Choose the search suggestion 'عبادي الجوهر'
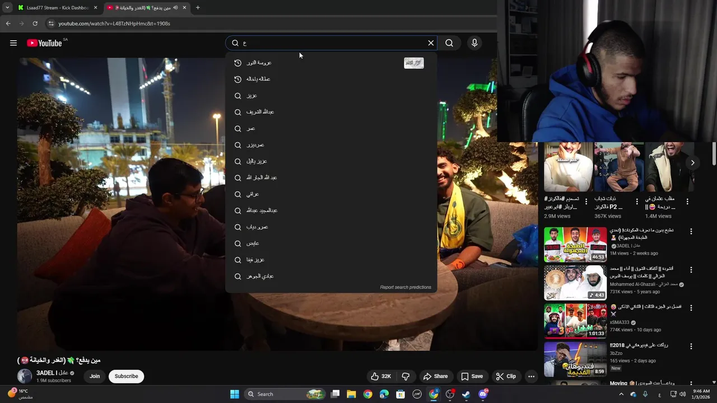The width and height of the screenshot is (717, 403). tap(331, 276)
